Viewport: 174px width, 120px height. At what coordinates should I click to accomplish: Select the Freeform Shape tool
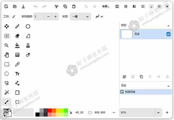28,36
